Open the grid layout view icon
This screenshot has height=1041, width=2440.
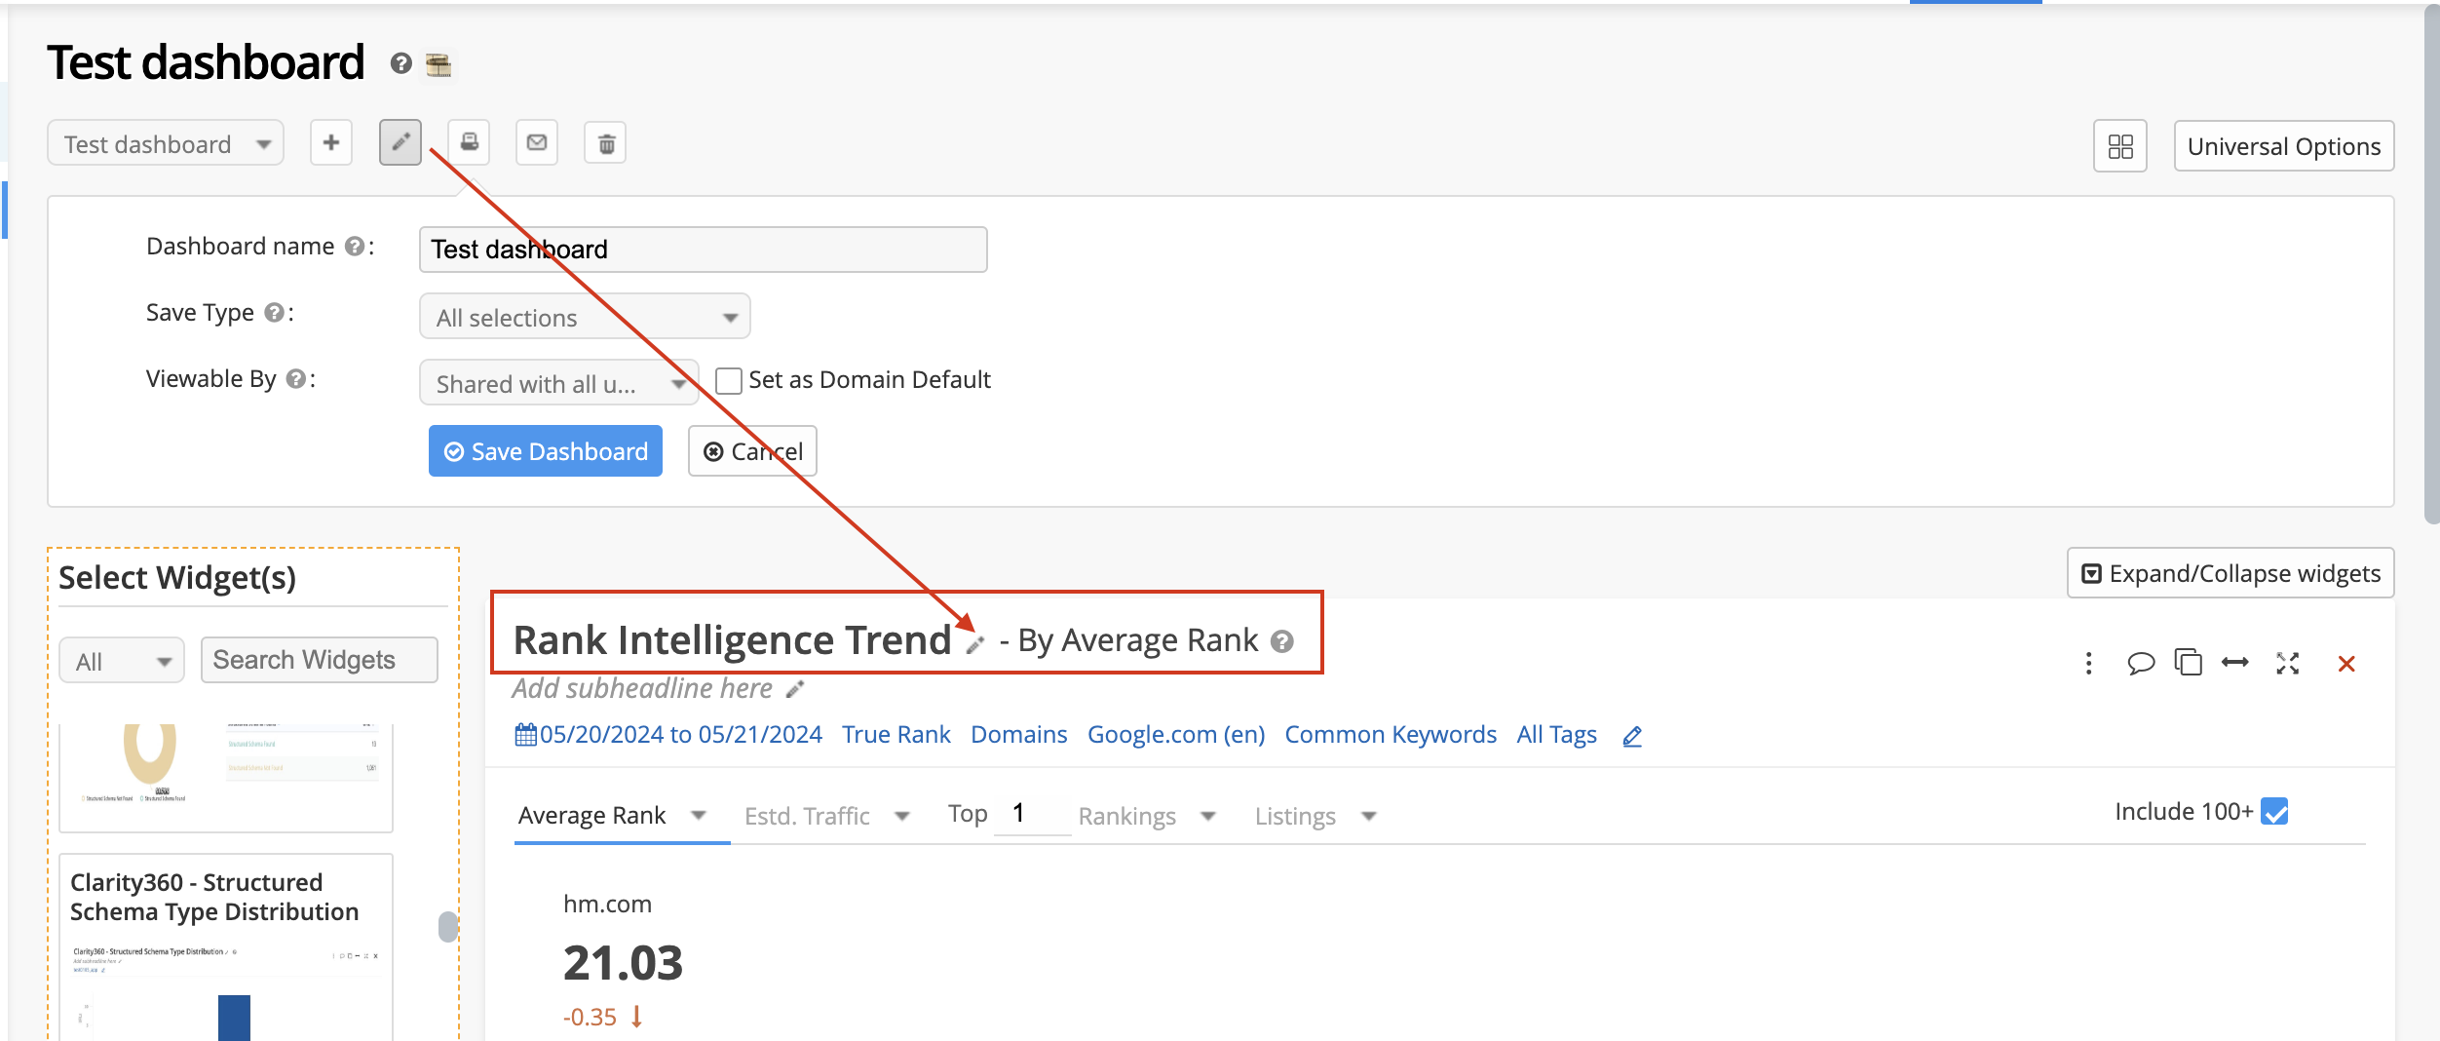tap(2119, 146)
